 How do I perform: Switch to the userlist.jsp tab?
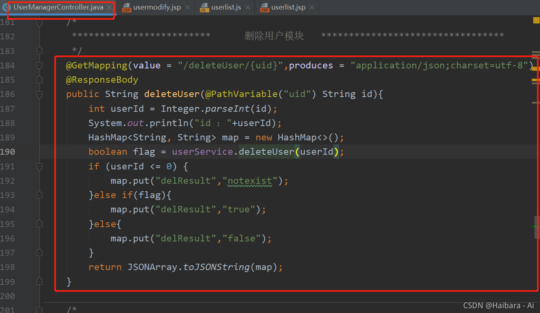point(289,8)
